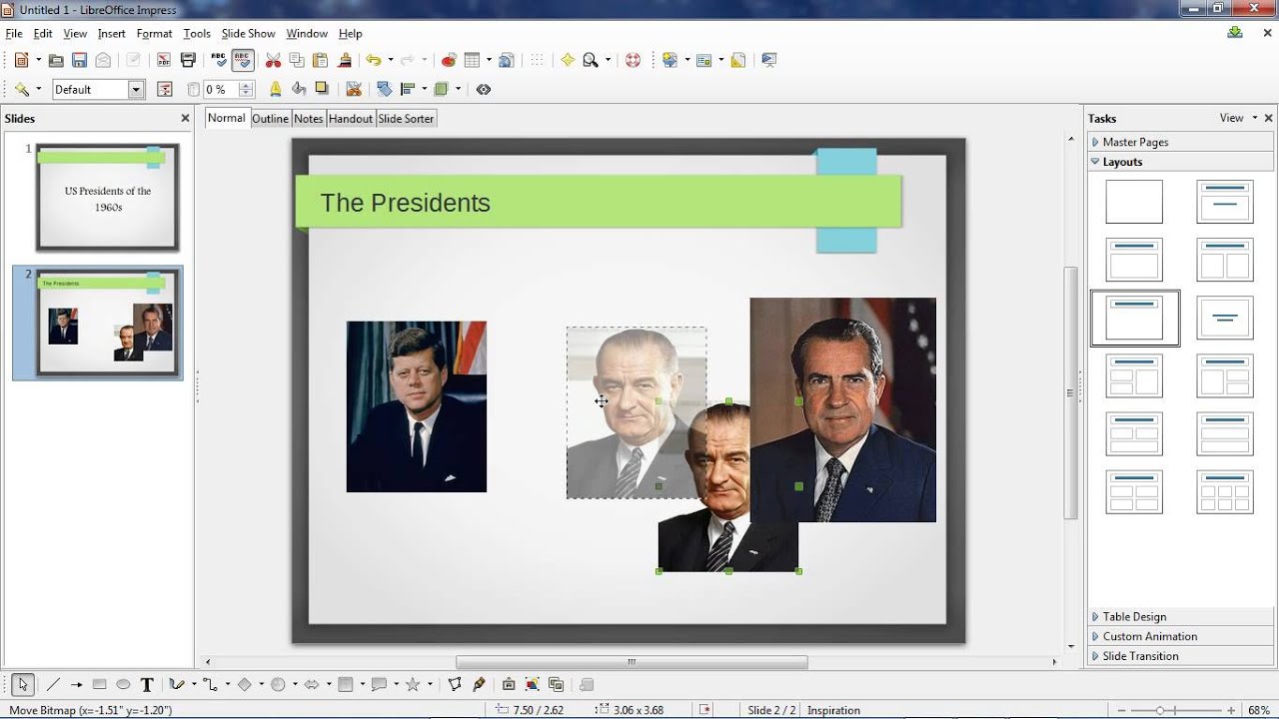Select the Curve drawing tool
The image size is (1279, 719).
tap(176, 684)
